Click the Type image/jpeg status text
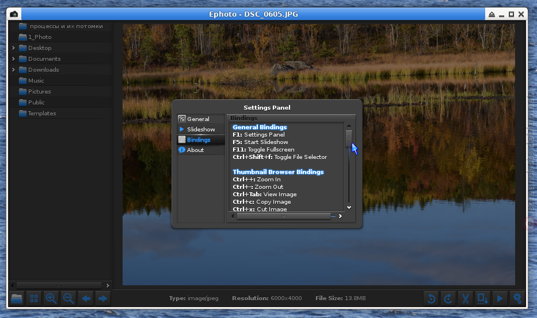537x318 pixels. [193, 298]
